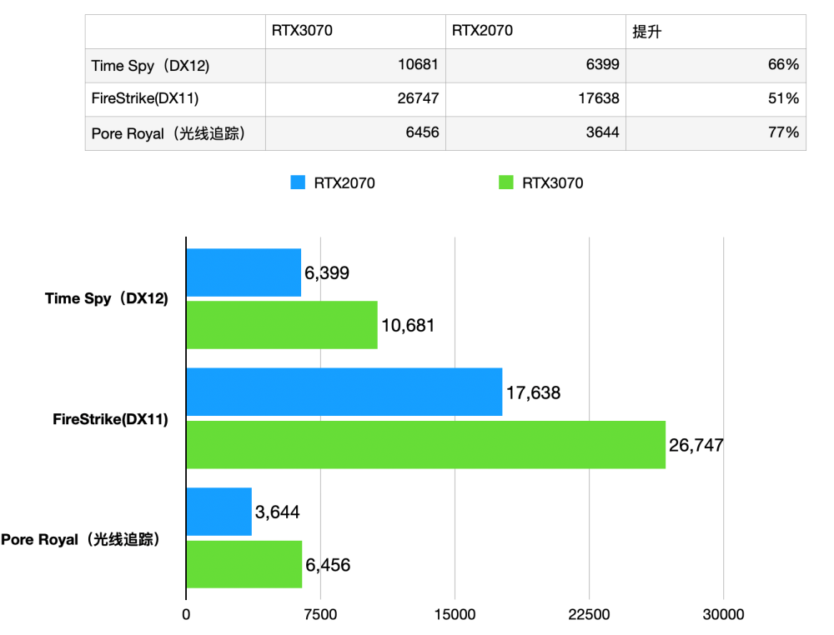Screen dimensions: 834x635
Task: Click the 15000 tick label on x-axis
Action: click(455, 615)
